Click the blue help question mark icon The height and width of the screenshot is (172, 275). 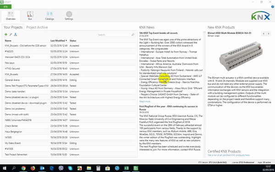[x=273, y=7]
